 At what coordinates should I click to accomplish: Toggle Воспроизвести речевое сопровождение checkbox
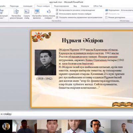(57, 10)
